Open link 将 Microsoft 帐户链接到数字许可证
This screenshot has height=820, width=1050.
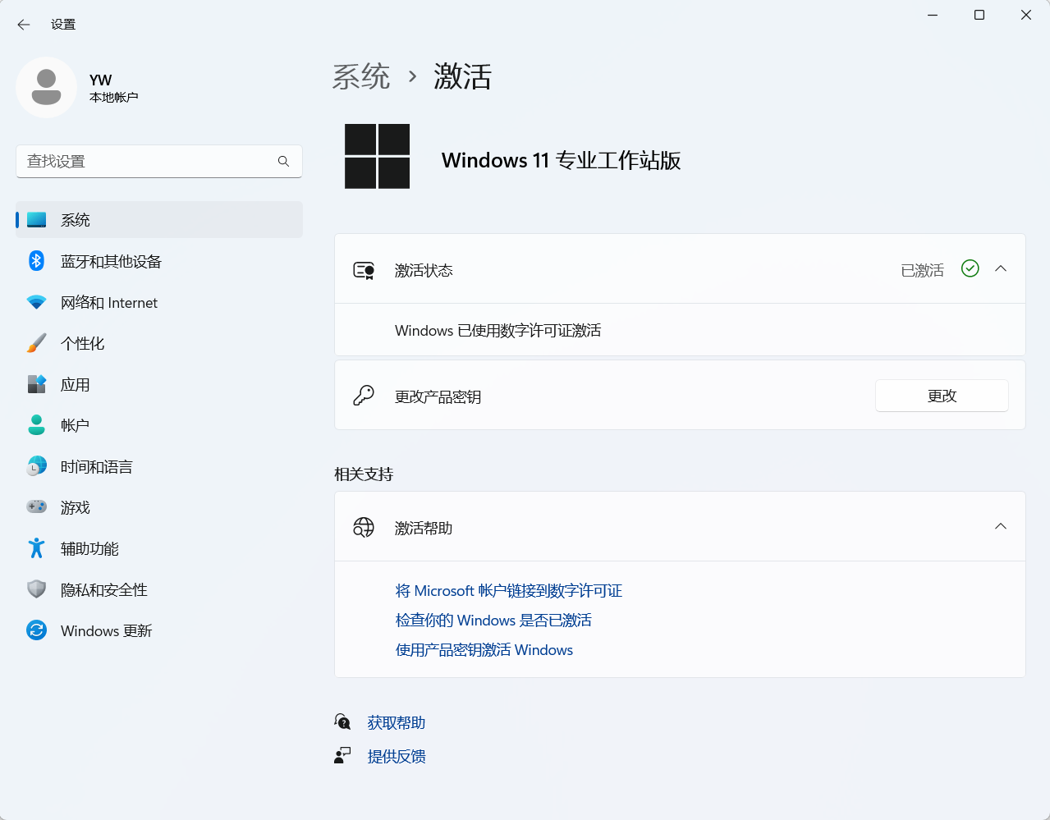pos(509,591)
